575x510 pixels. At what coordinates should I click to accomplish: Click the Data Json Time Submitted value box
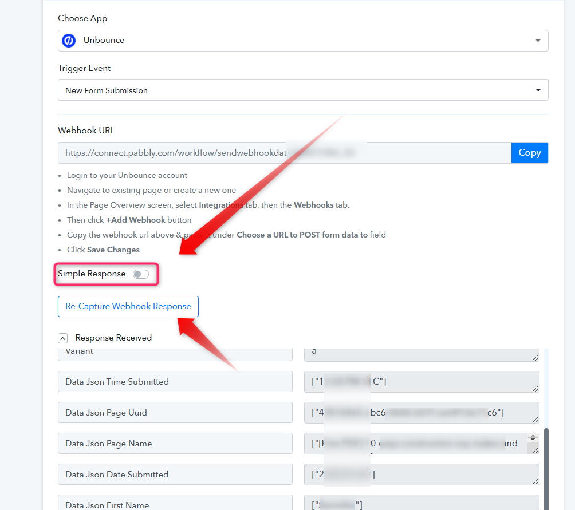422,382
